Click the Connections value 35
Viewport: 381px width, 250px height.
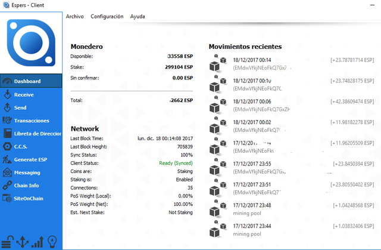tap(190, 188)
